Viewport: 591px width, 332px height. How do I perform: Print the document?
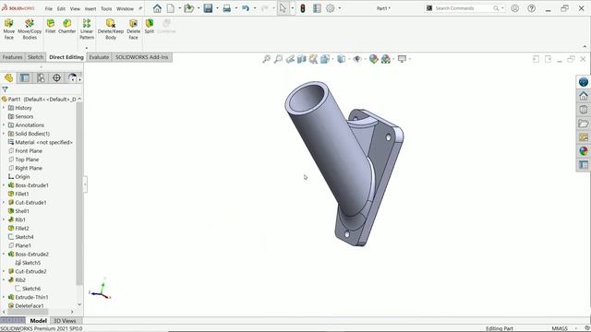coord(227,8)
